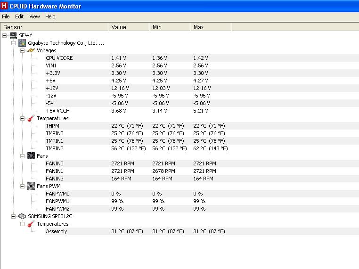Click the Voltages lightning icon
The height and width of the screenshot is (269, 359).
[31, 50]
